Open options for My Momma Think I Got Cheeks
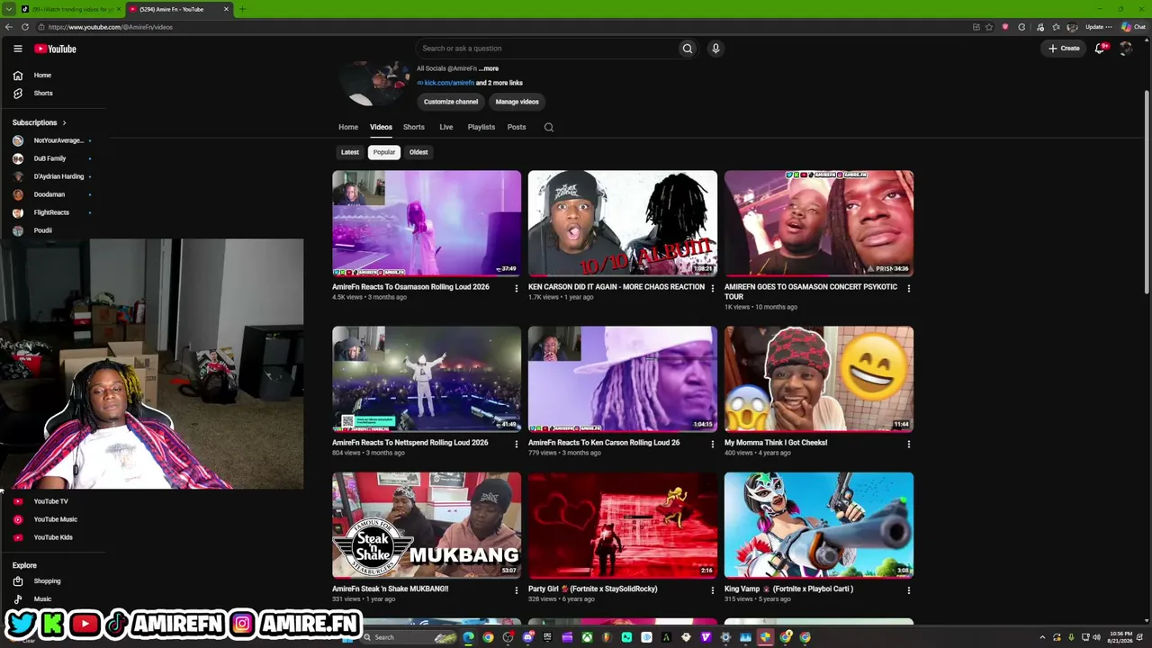Screen dimensions: 1152x648 pyautogui.click(x=909, y=445)
